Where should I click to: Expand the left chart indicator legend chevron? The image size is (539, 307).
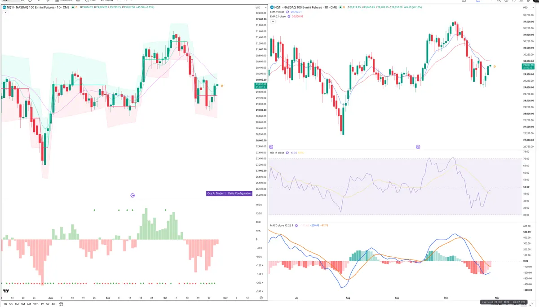4,12
